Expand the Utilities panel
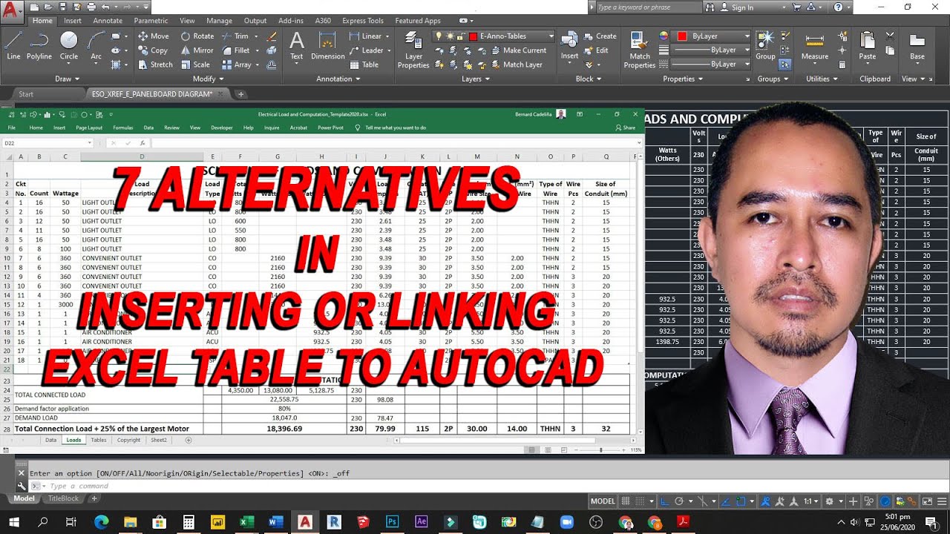 click(x=822, y=79)
